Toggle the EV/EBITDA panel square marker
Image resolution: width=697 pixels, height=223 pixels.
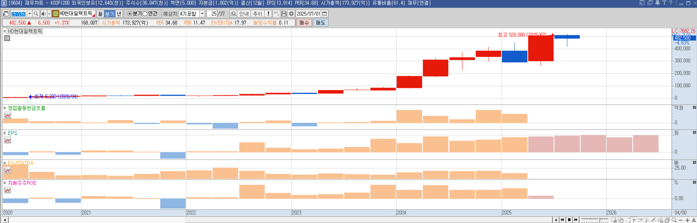coord(5,163)
